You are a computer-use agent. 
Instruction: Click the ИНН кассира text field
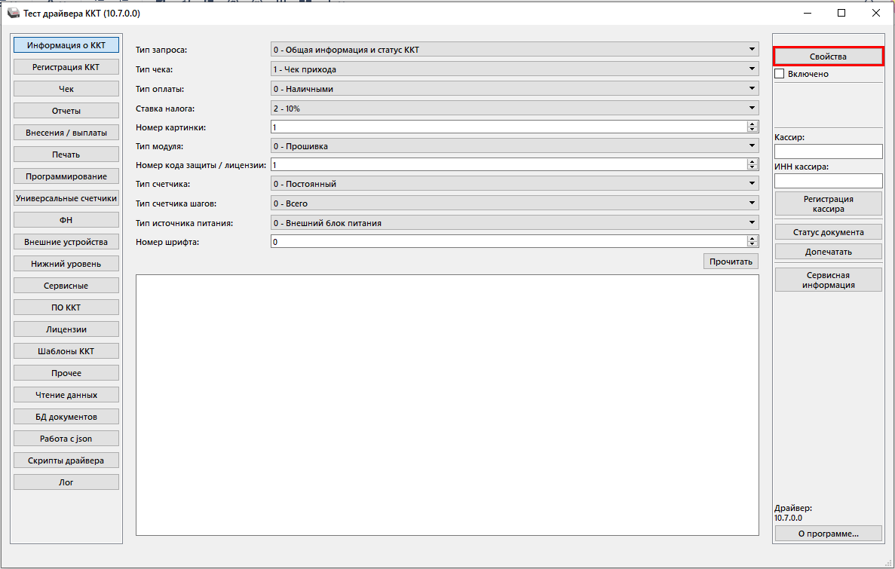click(828, 181)
